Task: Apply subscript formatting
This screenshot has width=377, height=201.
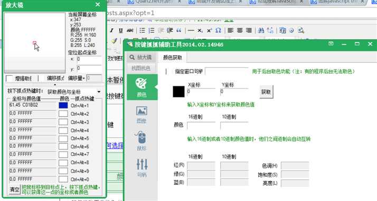Action: 200,31
